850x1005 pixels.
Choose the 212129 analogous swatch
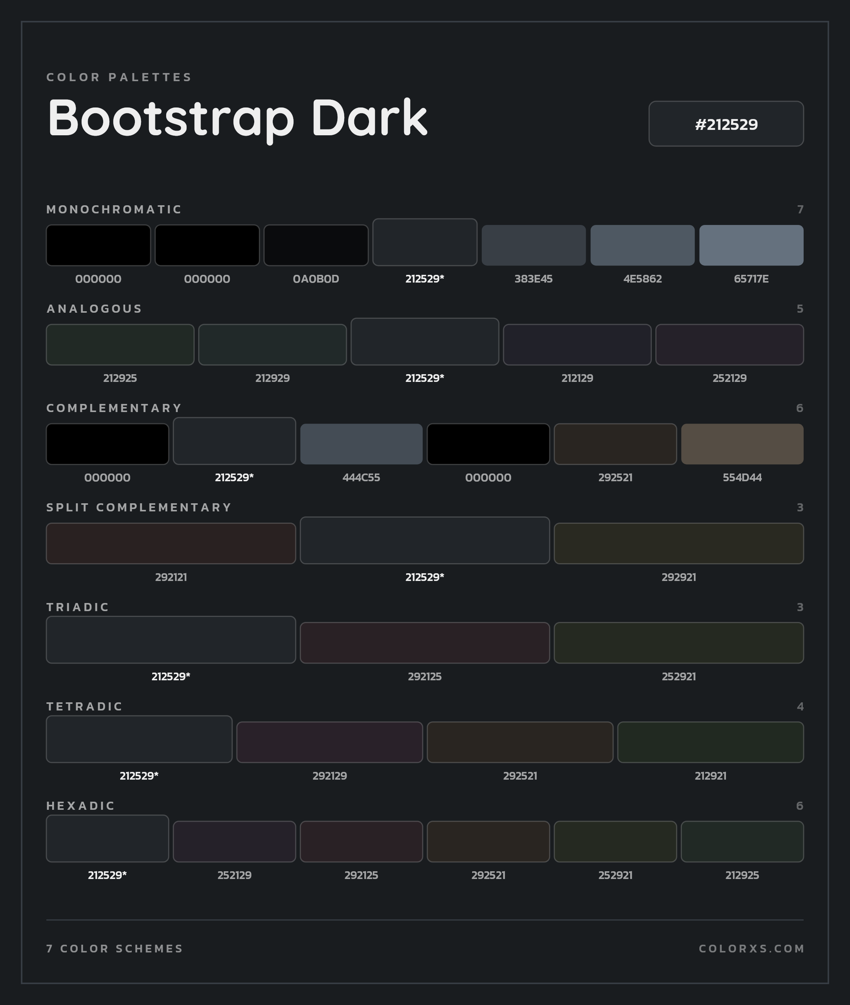pyautogui.click(x=577, y=345)
